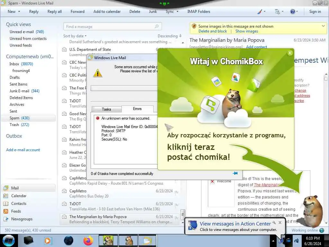This screenshot has height=247, width=329.
Task: Click Reply in the toolbar
Action: (x=34, y=12)
